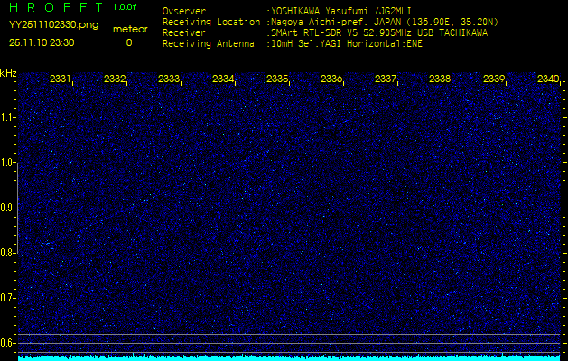Click the yellow meteor label
The image size is (568, 361).
[x=129, y=29]
